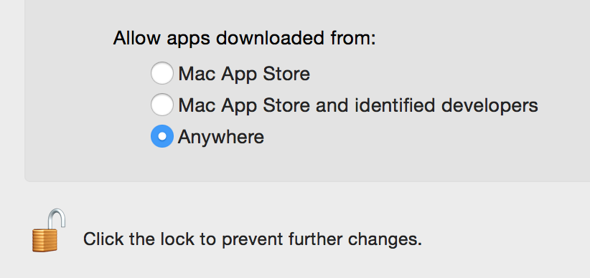This screenshot has height=278, width=590.
Task: Click the white dot inside the Anywhere radio
Action: pos(162,136)
